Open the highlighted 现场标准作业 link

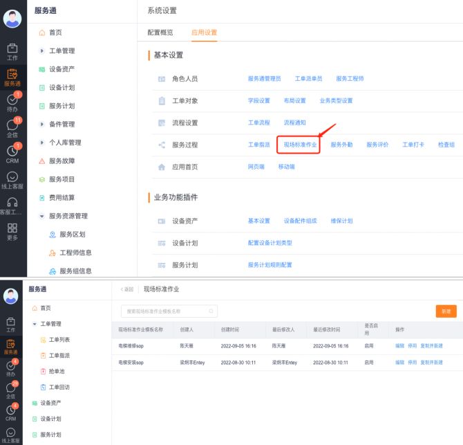pyautogui.click(x=300, y=145)
